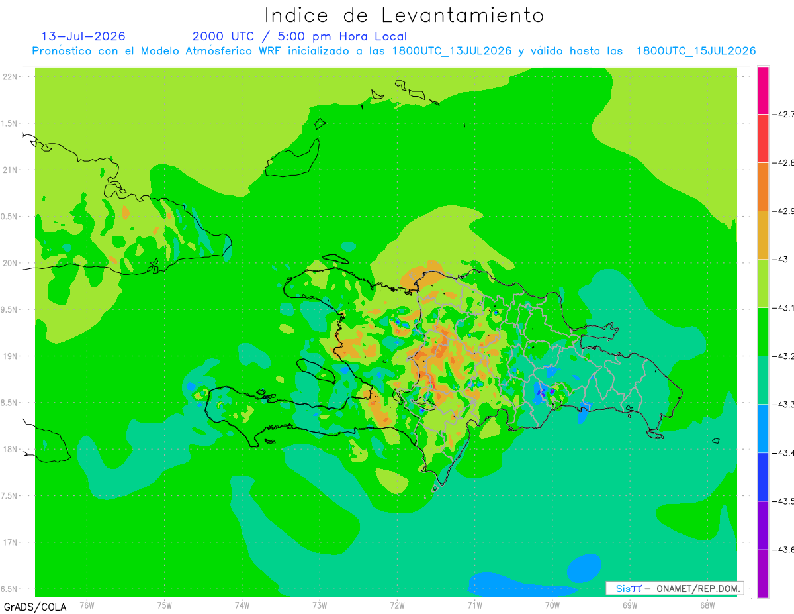Viewport: 794px width, 614px height.
Task: Click the '72W' longitude label
Action: tap(397, 605)
